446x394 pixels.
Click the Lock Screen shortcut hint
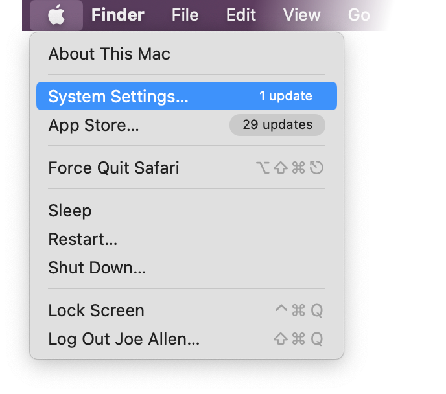[x=298, y=310]
